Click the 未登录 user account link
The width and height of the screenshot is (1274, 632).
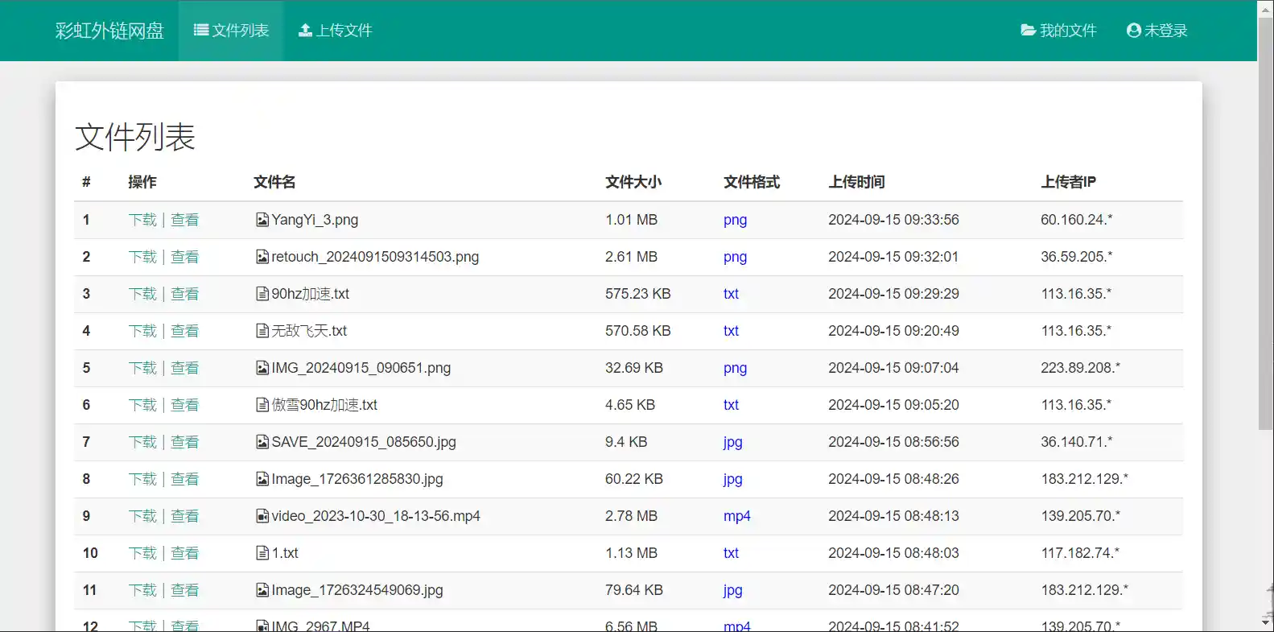[x=1156, y=31]
